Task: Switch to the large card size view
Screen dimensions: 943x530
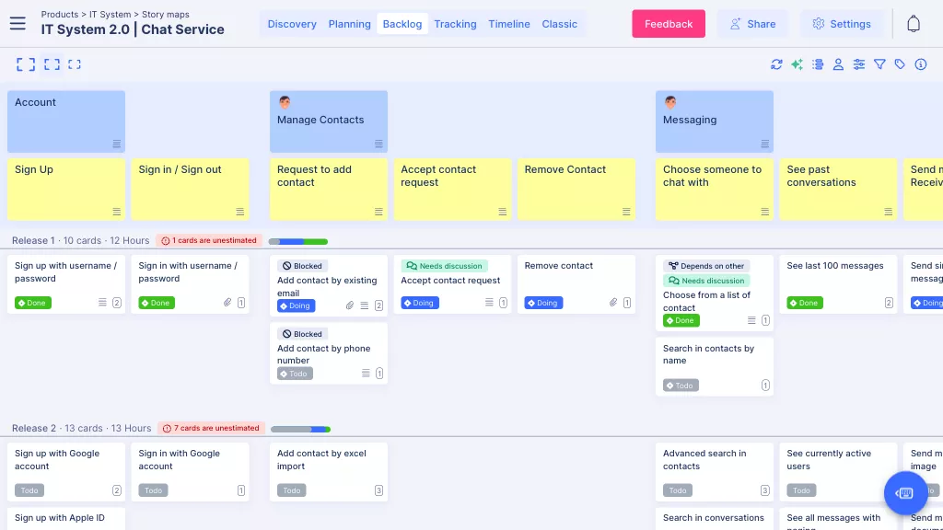Action: (x=26, y=64)
